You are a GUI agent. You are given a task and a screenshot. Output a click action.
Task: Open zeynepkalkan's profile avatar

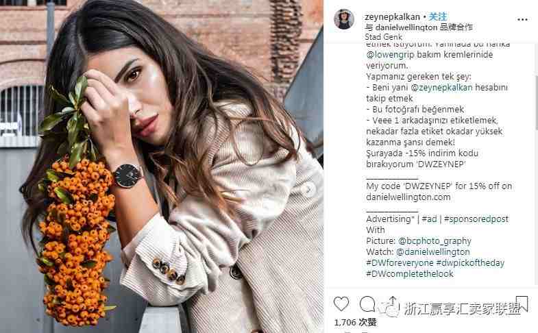pyautogui.click(x=344, y=19)
